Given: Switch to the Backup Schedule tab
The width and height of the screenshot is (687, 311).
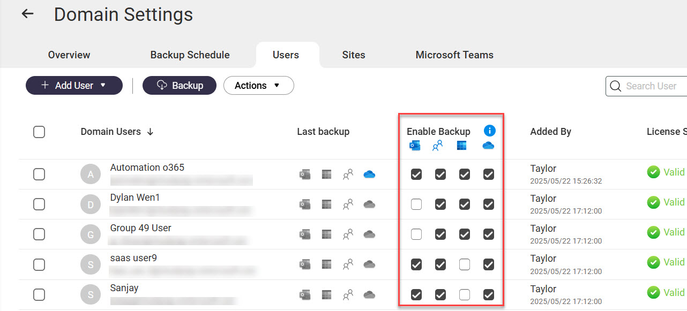Looking at the screenshot, I should 190,55.
